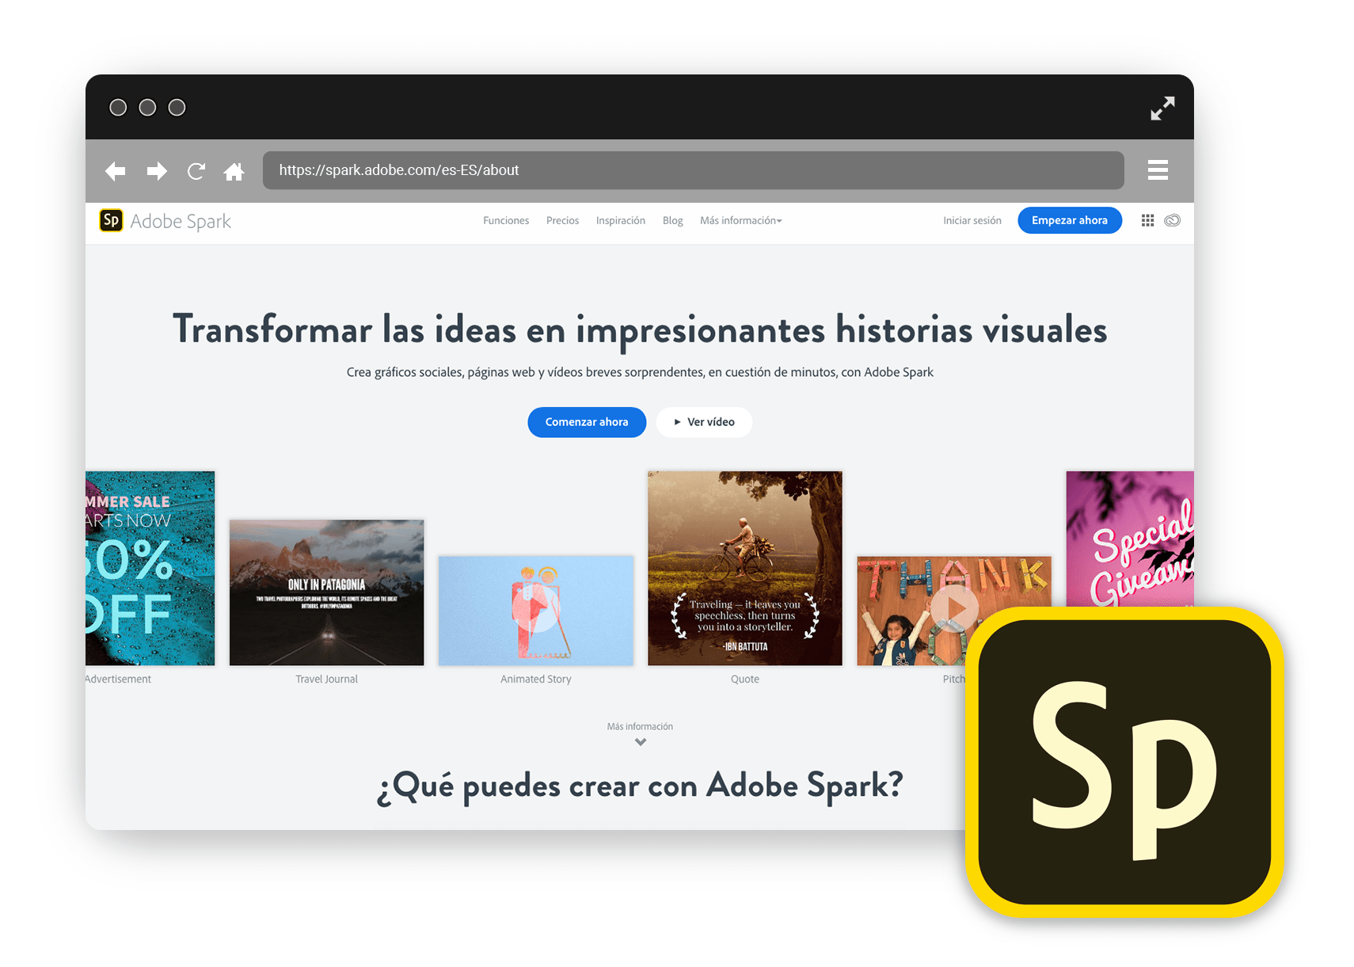Screen dimensions: 1354x967
Task: Click the first window control circle
Action: [118, 108]
